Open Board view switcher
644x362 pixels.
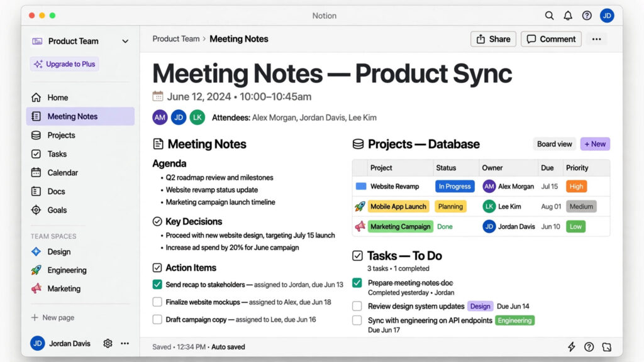click(x=555, y=144)
